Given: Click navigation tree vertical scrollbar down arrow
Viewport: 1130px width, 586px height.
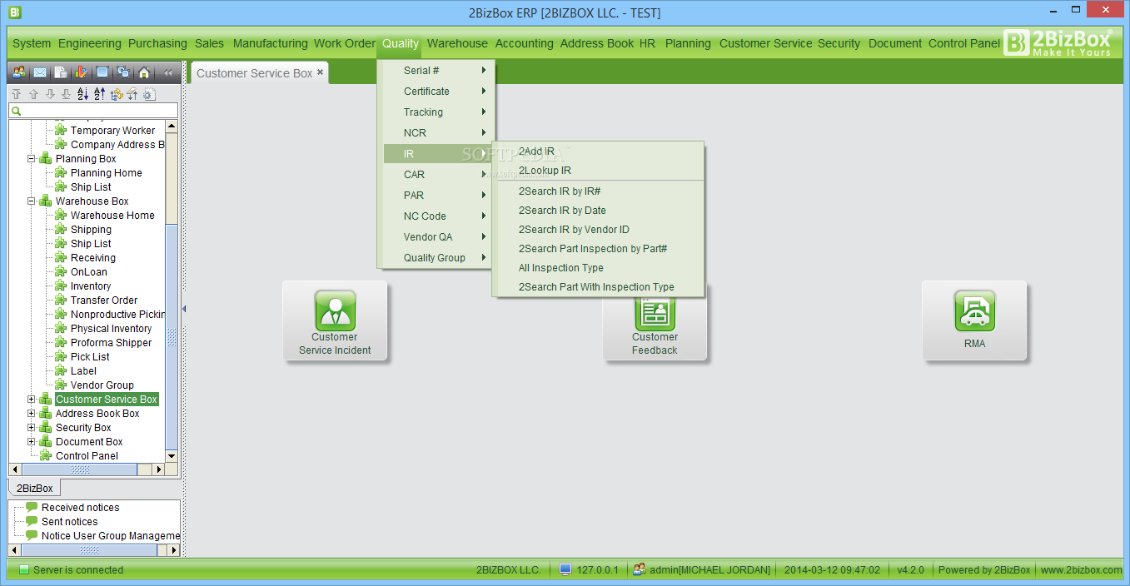Looking at the screenshot, I should pos(172,456).
